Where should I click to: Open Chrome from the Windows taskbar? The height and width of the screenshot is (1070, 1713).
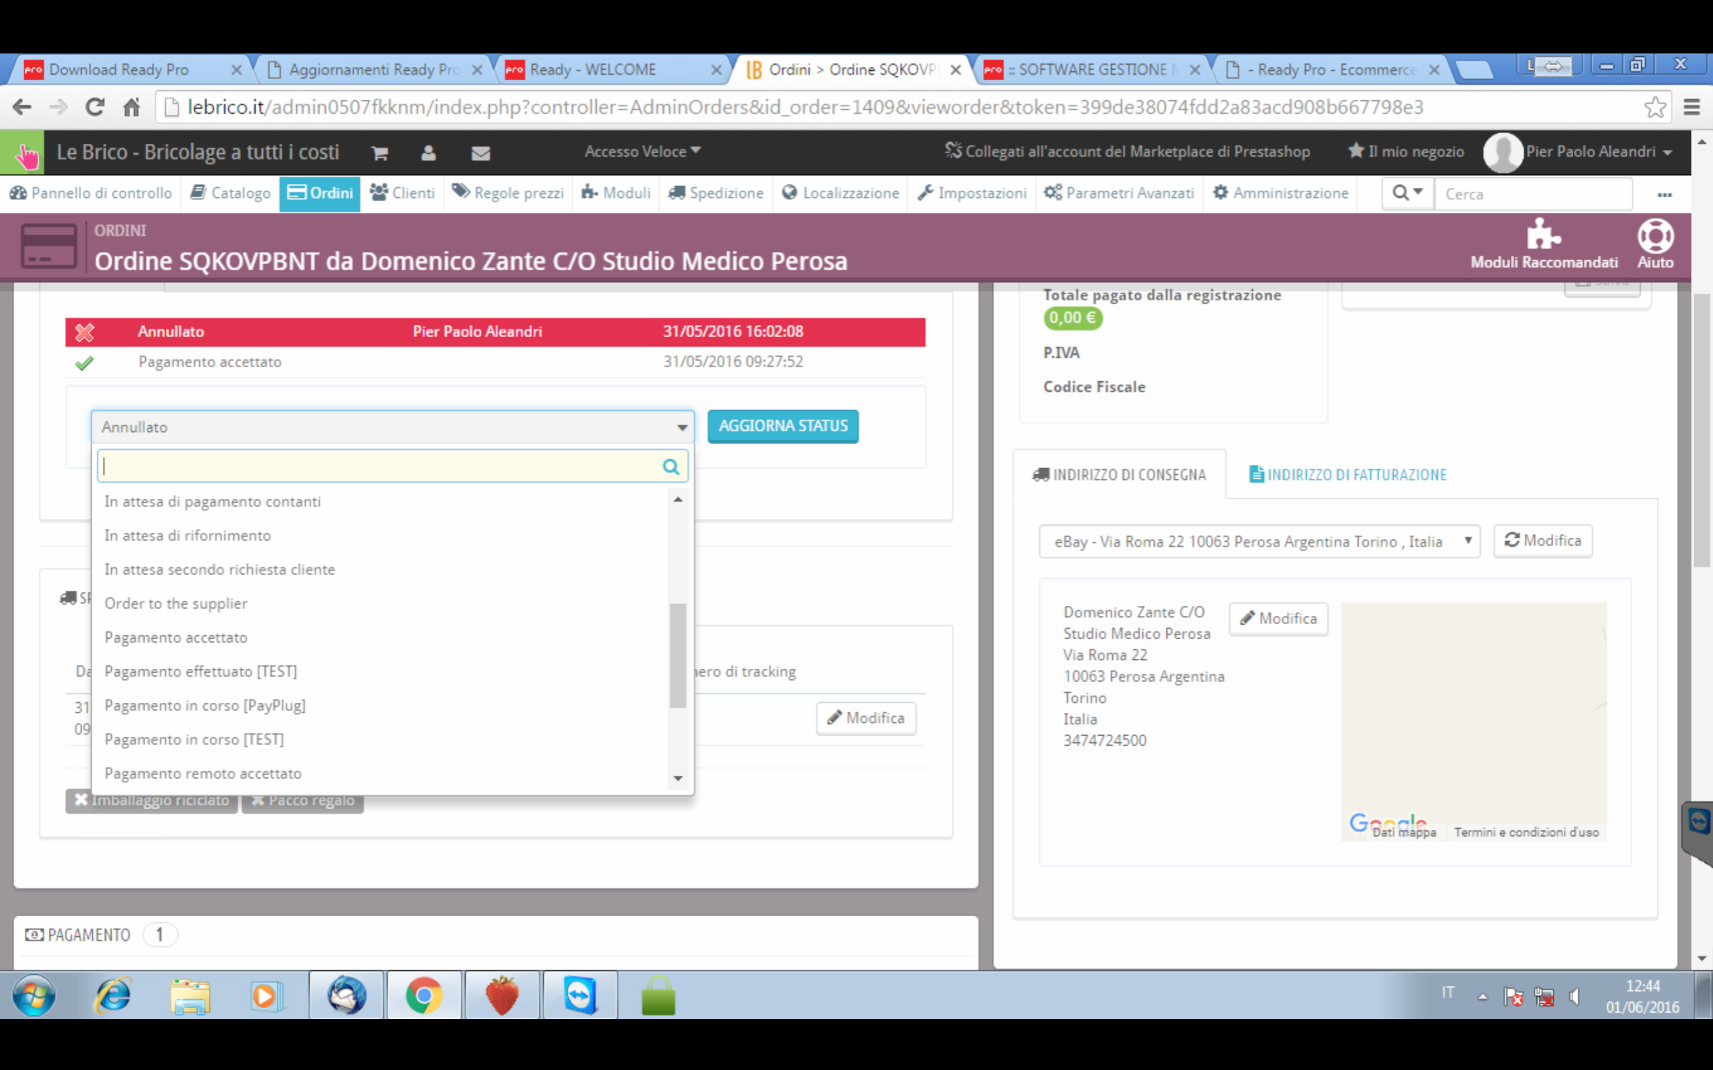424,996
